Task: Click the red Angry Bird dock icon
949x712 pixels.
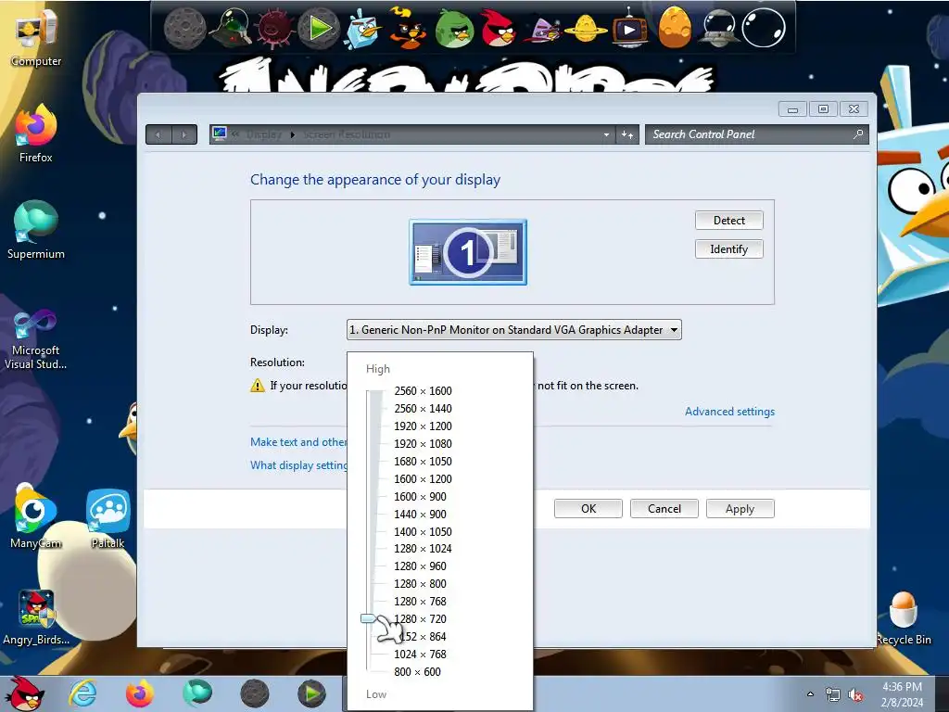Action: click(499, 28)
